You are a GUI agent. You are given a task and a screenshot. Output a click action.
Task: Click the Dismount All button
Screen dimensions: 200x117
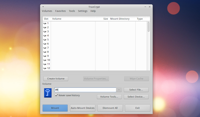110,108
